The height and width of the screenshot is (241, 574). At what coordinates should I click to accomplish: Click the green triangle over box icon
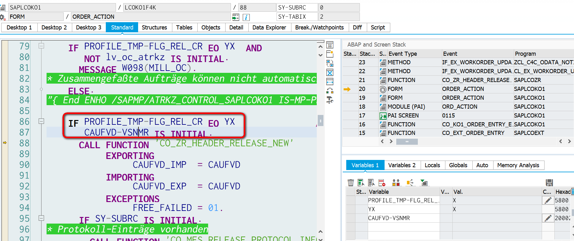pos(424,183)
